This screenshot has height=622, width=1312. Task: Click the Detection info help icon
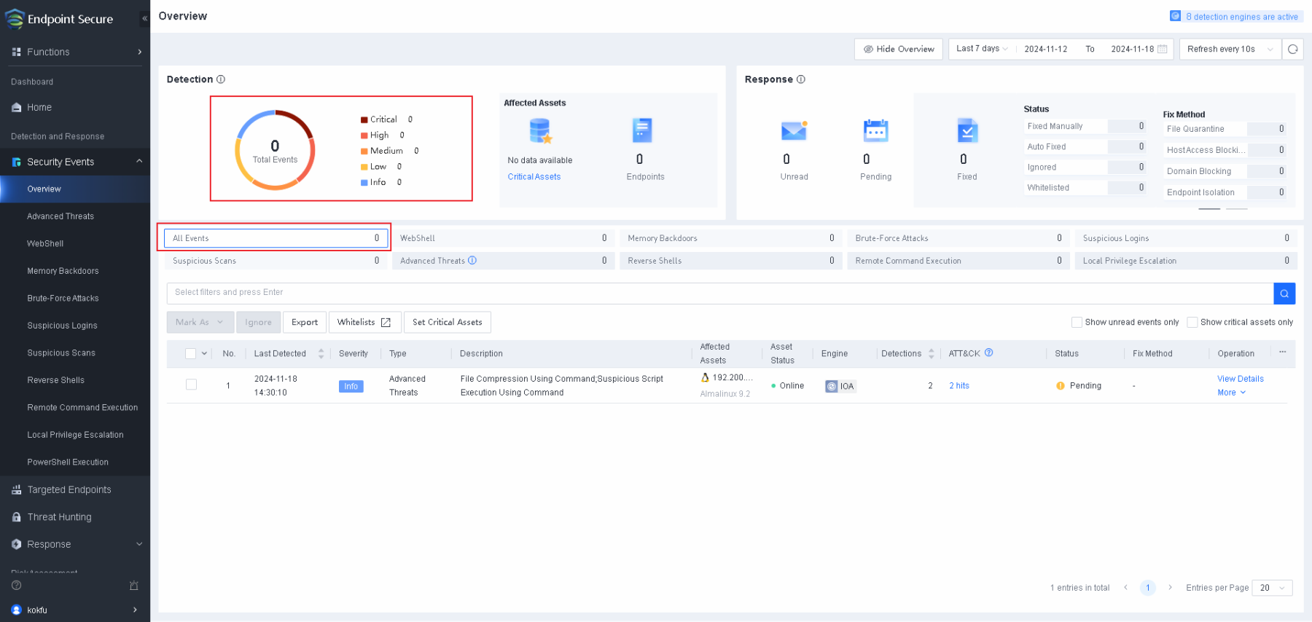[x=221, y=79]
